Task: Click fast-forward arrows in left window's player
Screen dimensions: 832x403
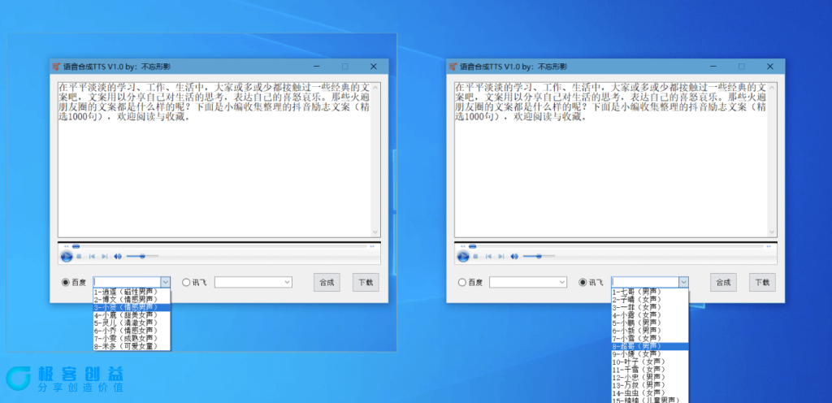Action: (372, 246)
